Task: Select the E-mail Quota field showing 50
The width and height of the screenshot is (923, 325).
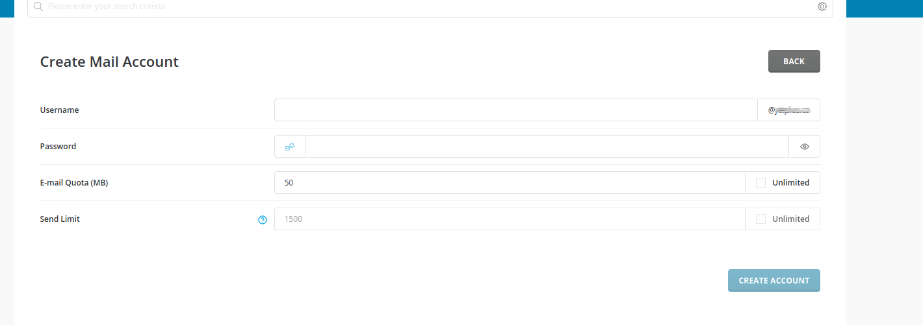Action: pos(510,183)
